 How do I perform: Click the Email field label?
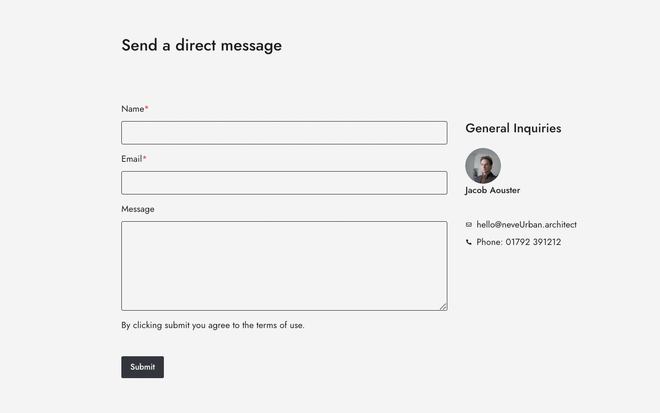tap(131, 159)
